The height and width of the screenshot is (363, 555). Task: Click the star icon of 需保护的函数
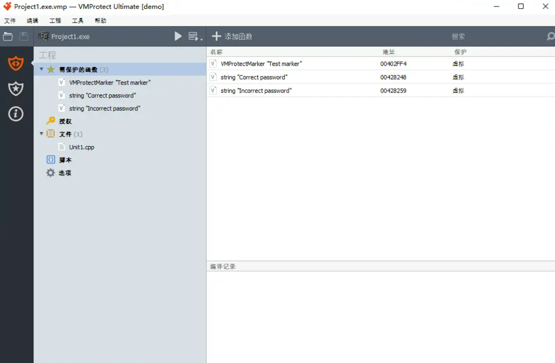pyautogui.click(x=51, y=69)
